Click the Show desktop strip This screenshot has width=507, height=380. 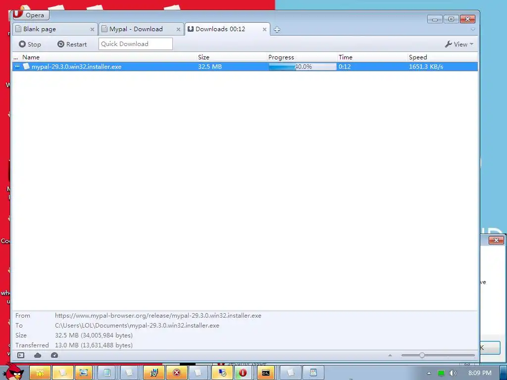(503, 373)
